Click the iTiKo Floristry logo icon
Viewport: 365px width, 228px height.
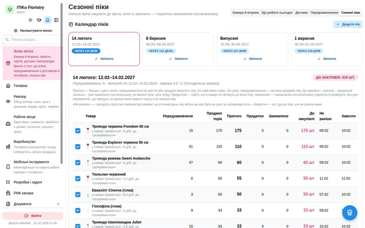click(x=10, y=9)
